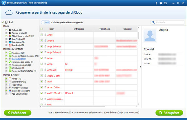The image size is (187, 120).
Task: Uncheck the Pellicule (2) checkbox
Action: pyautogui.click(x=6, y=30)
